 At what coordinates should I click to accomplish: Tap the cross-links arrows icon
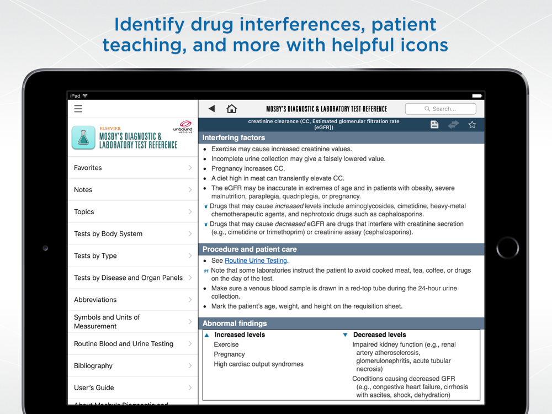tap(453, 125)
